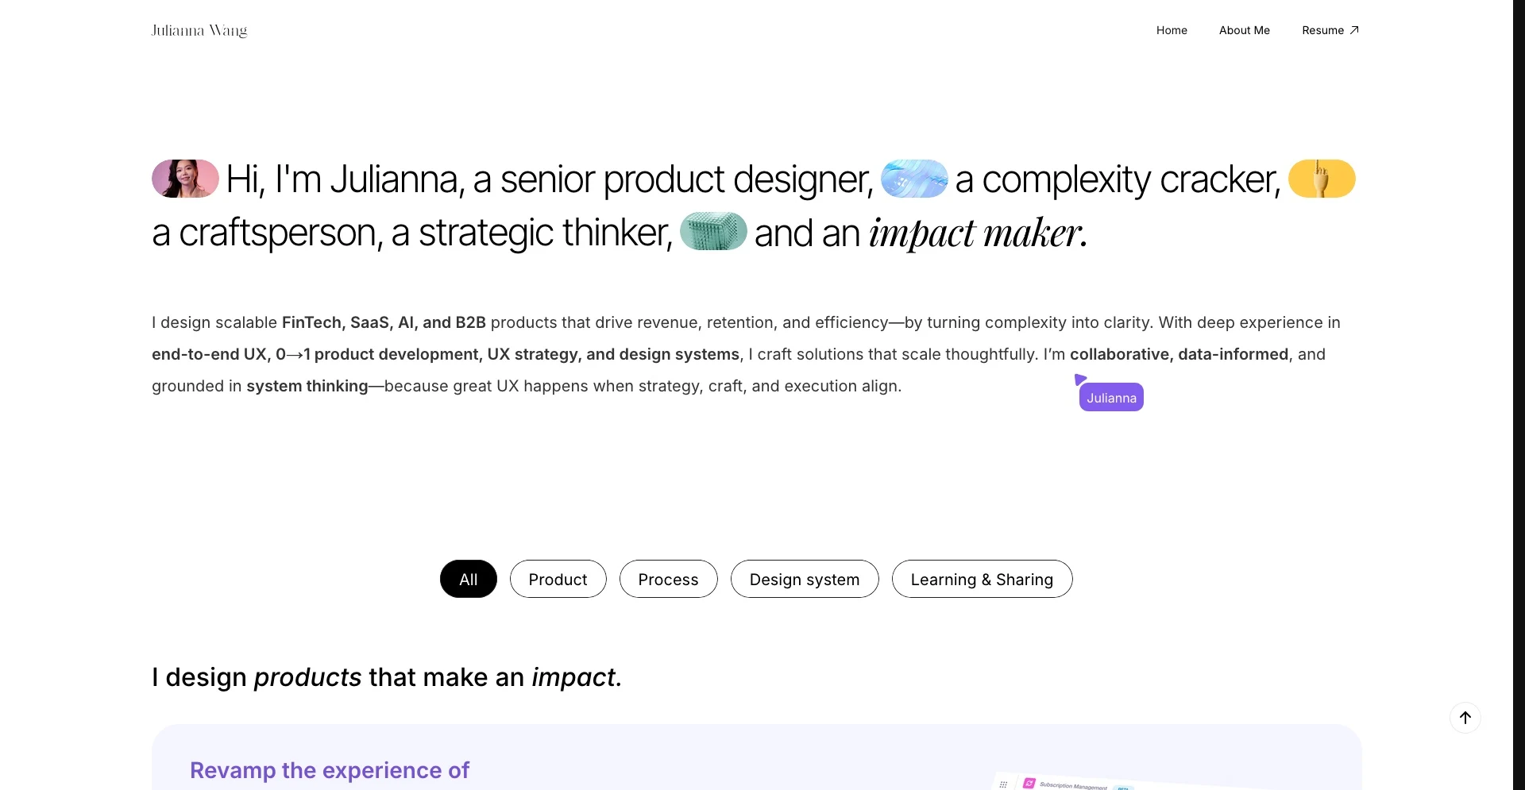Open the Home nav link
Screen dimensions: 1525x790
coord(1172,30)
